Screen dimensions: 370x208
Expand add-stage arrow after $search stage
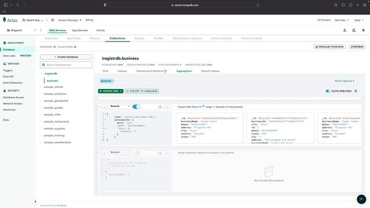[x=167, y=106]
